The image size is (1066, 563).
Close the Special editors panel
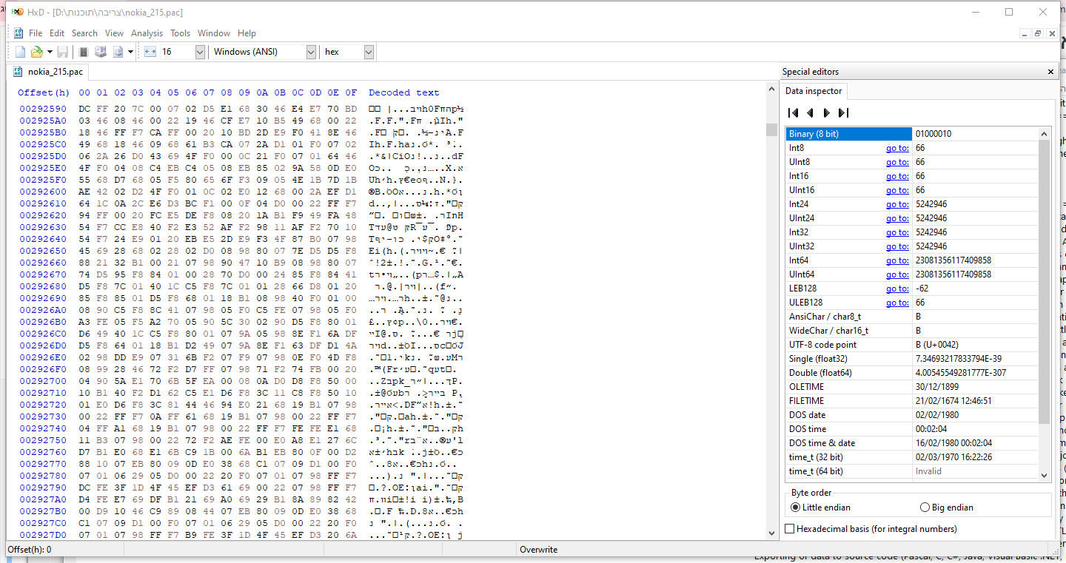[1050, 72]
